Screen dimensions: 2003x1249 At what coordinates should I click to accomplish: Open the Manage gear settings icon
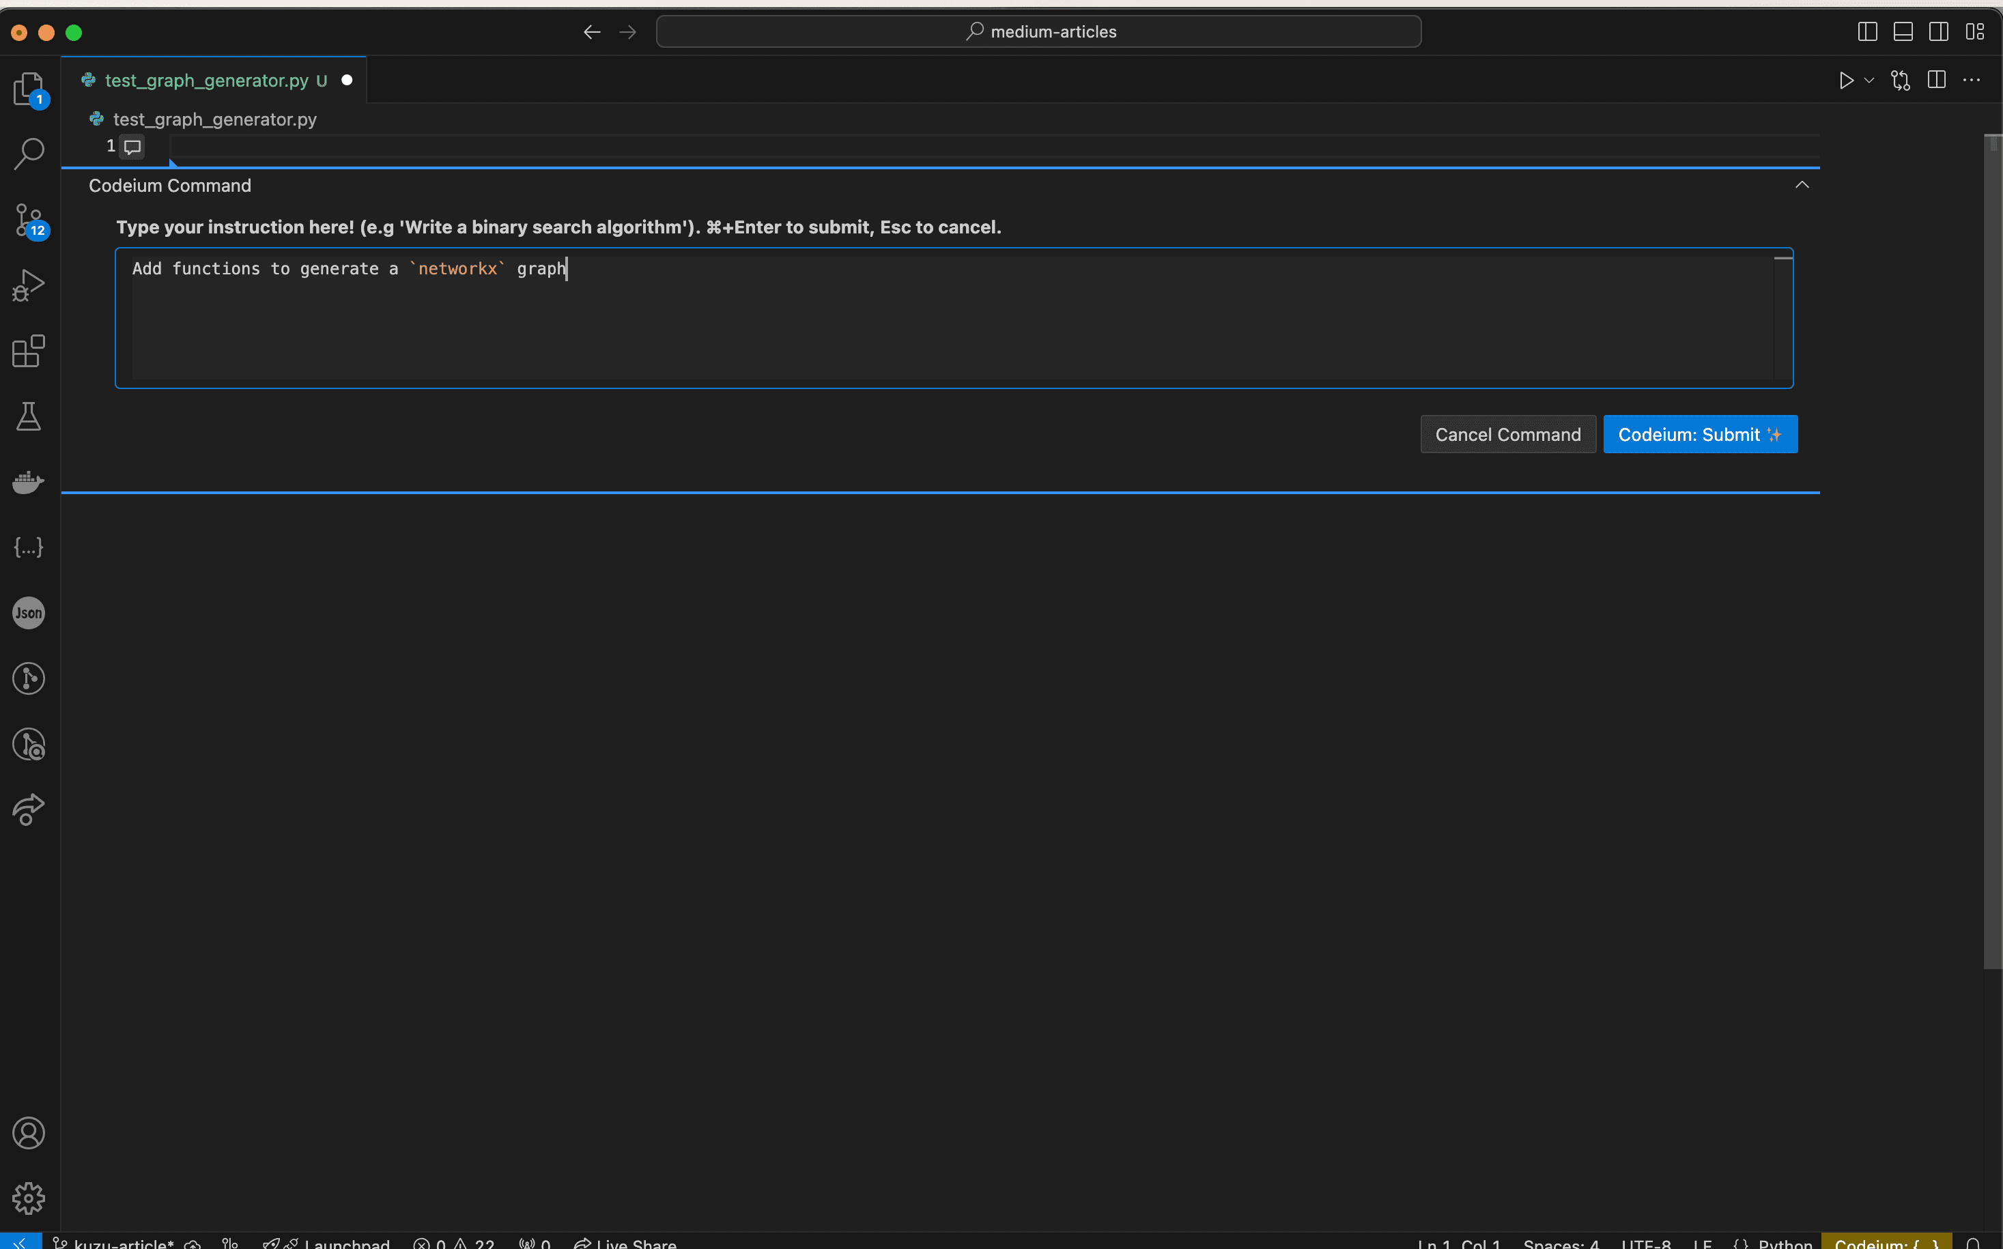click(29, 1198)
